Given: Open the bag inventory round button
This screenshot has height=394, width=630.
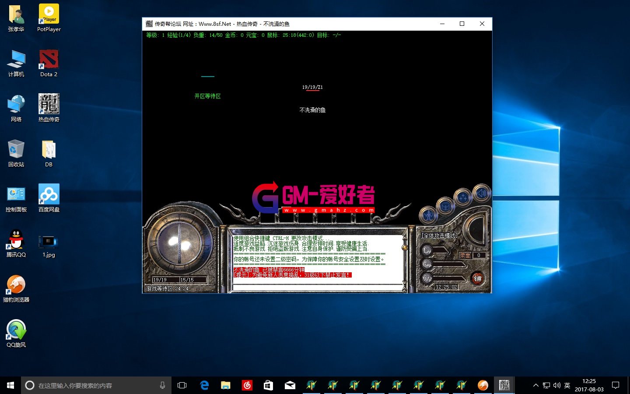Looking at the screenshot, I should (445, 206).
